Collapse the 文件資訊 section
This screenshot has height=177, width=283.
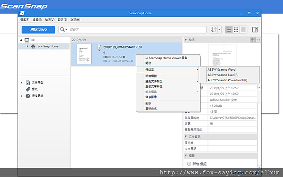click(x=186, y=136)
